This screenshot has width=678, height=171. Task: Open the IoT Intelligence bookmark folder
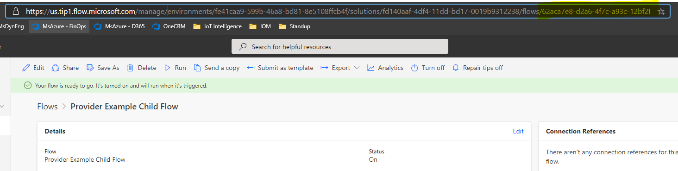pyautogui.click(x=218, y=26)
